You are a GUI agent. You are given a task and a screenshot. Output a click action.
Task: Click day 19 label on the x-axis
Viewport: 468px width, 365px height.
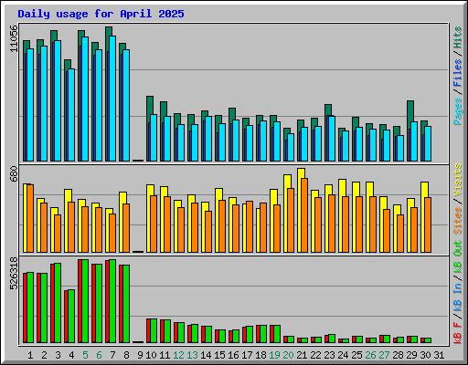pyautogui.click(x=274, y=355)
